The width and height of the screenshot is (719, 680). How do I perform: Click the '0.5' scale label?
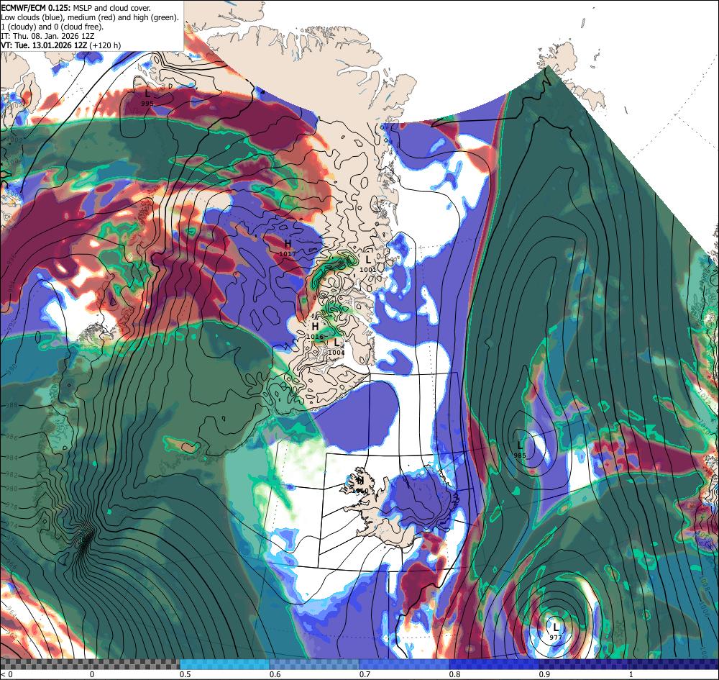[186, 674]
